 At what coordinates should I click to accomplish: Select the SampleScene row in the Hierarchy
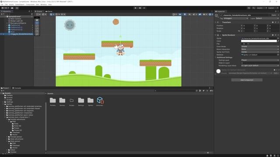[x=17, y=17]
